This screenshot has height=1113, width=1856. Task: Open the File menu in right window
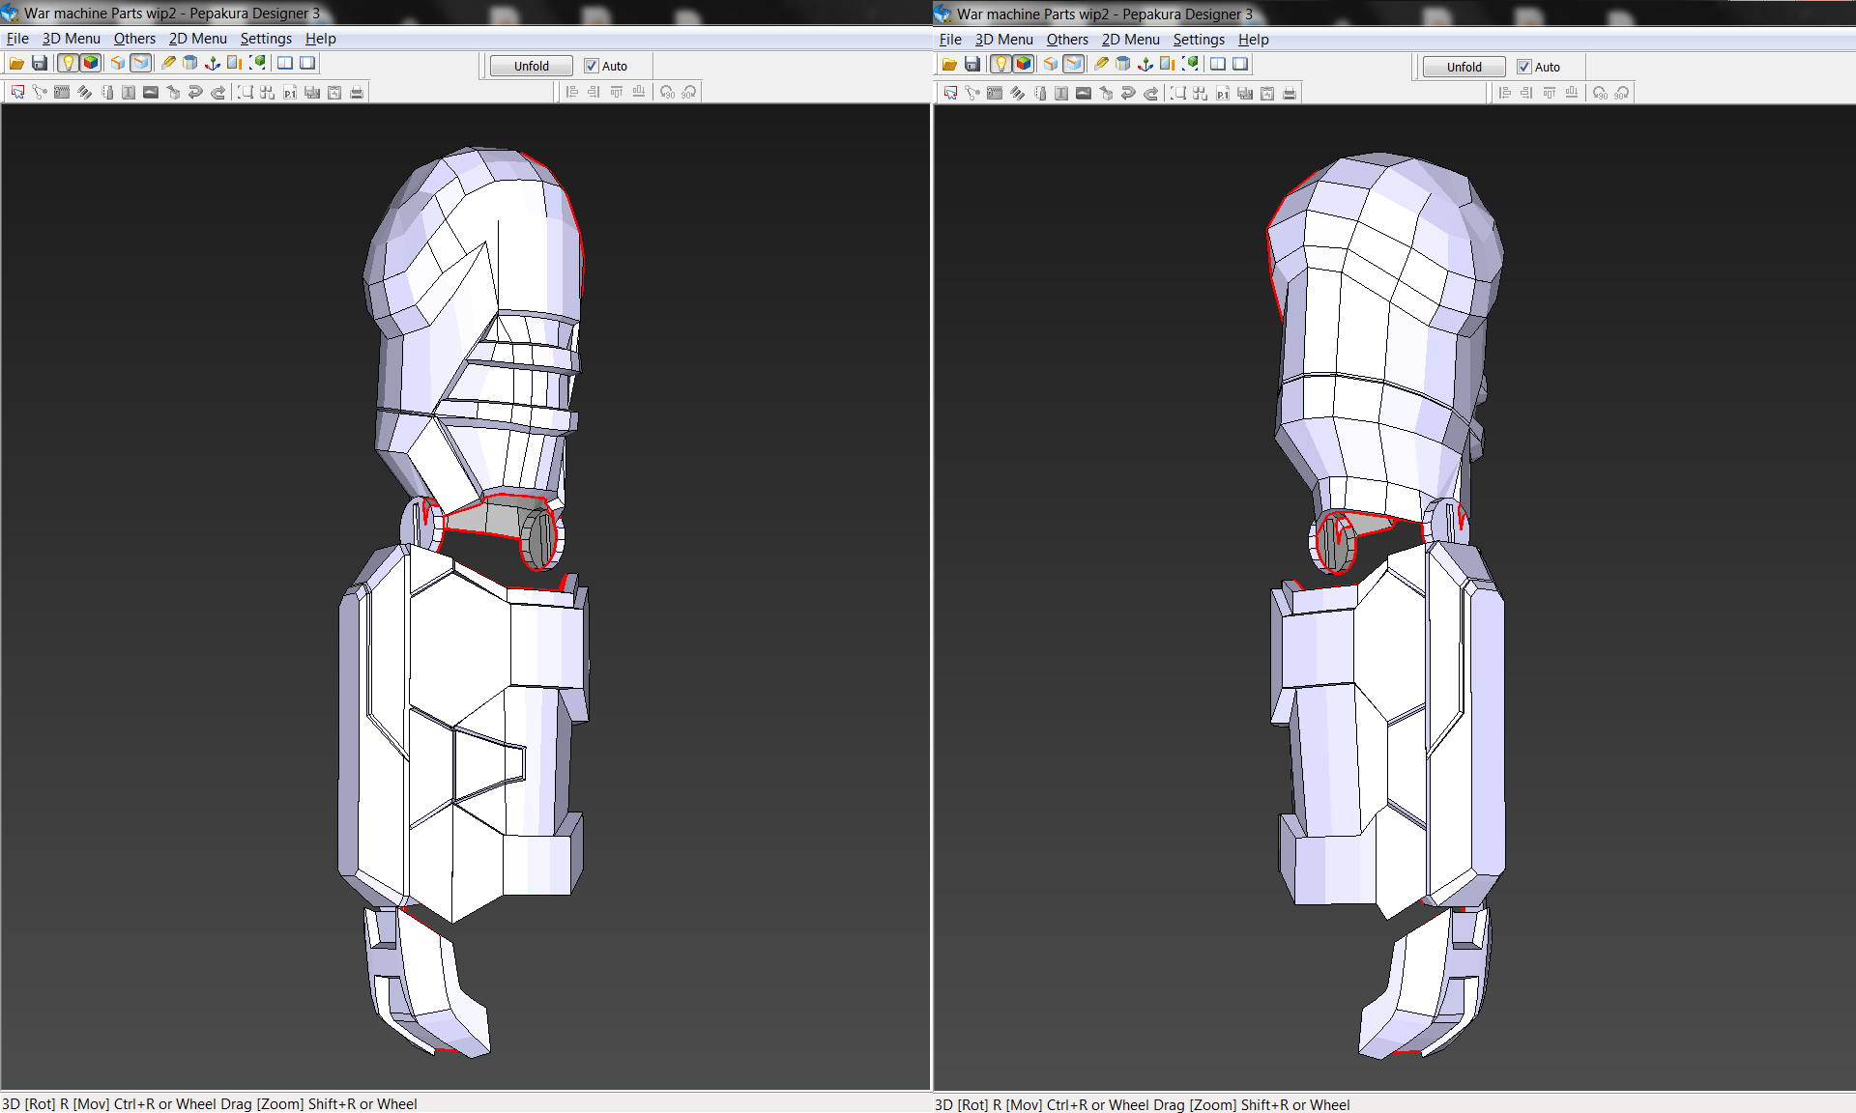[950, 40]
